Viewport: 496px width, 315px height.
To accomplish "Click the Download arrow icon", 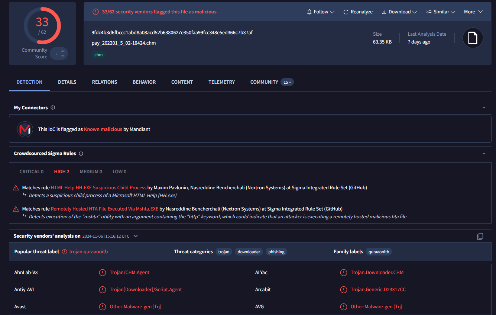I will 384,12.
